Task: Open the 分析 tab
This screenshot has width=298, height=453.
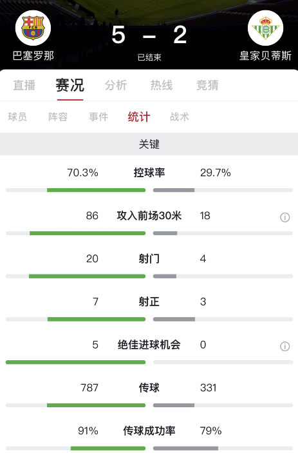Action: pyautogui.click(x=116, y=85)
